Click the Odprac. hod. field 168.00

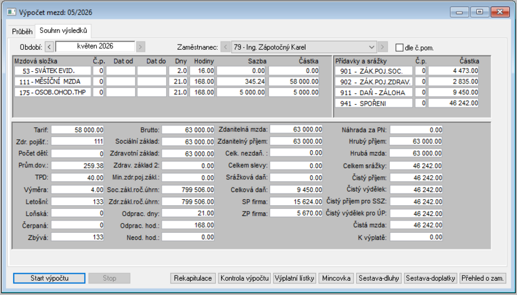[188, 225]
